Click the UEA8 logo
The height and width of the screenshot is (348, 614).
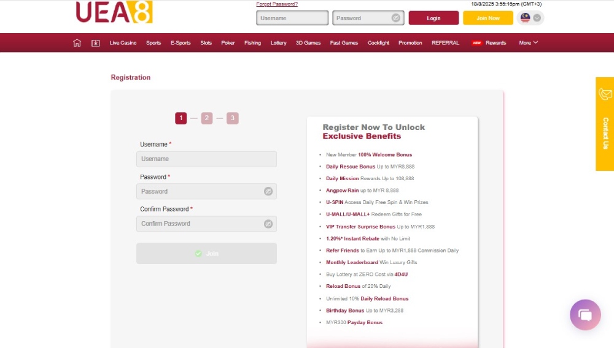(114, 12)
